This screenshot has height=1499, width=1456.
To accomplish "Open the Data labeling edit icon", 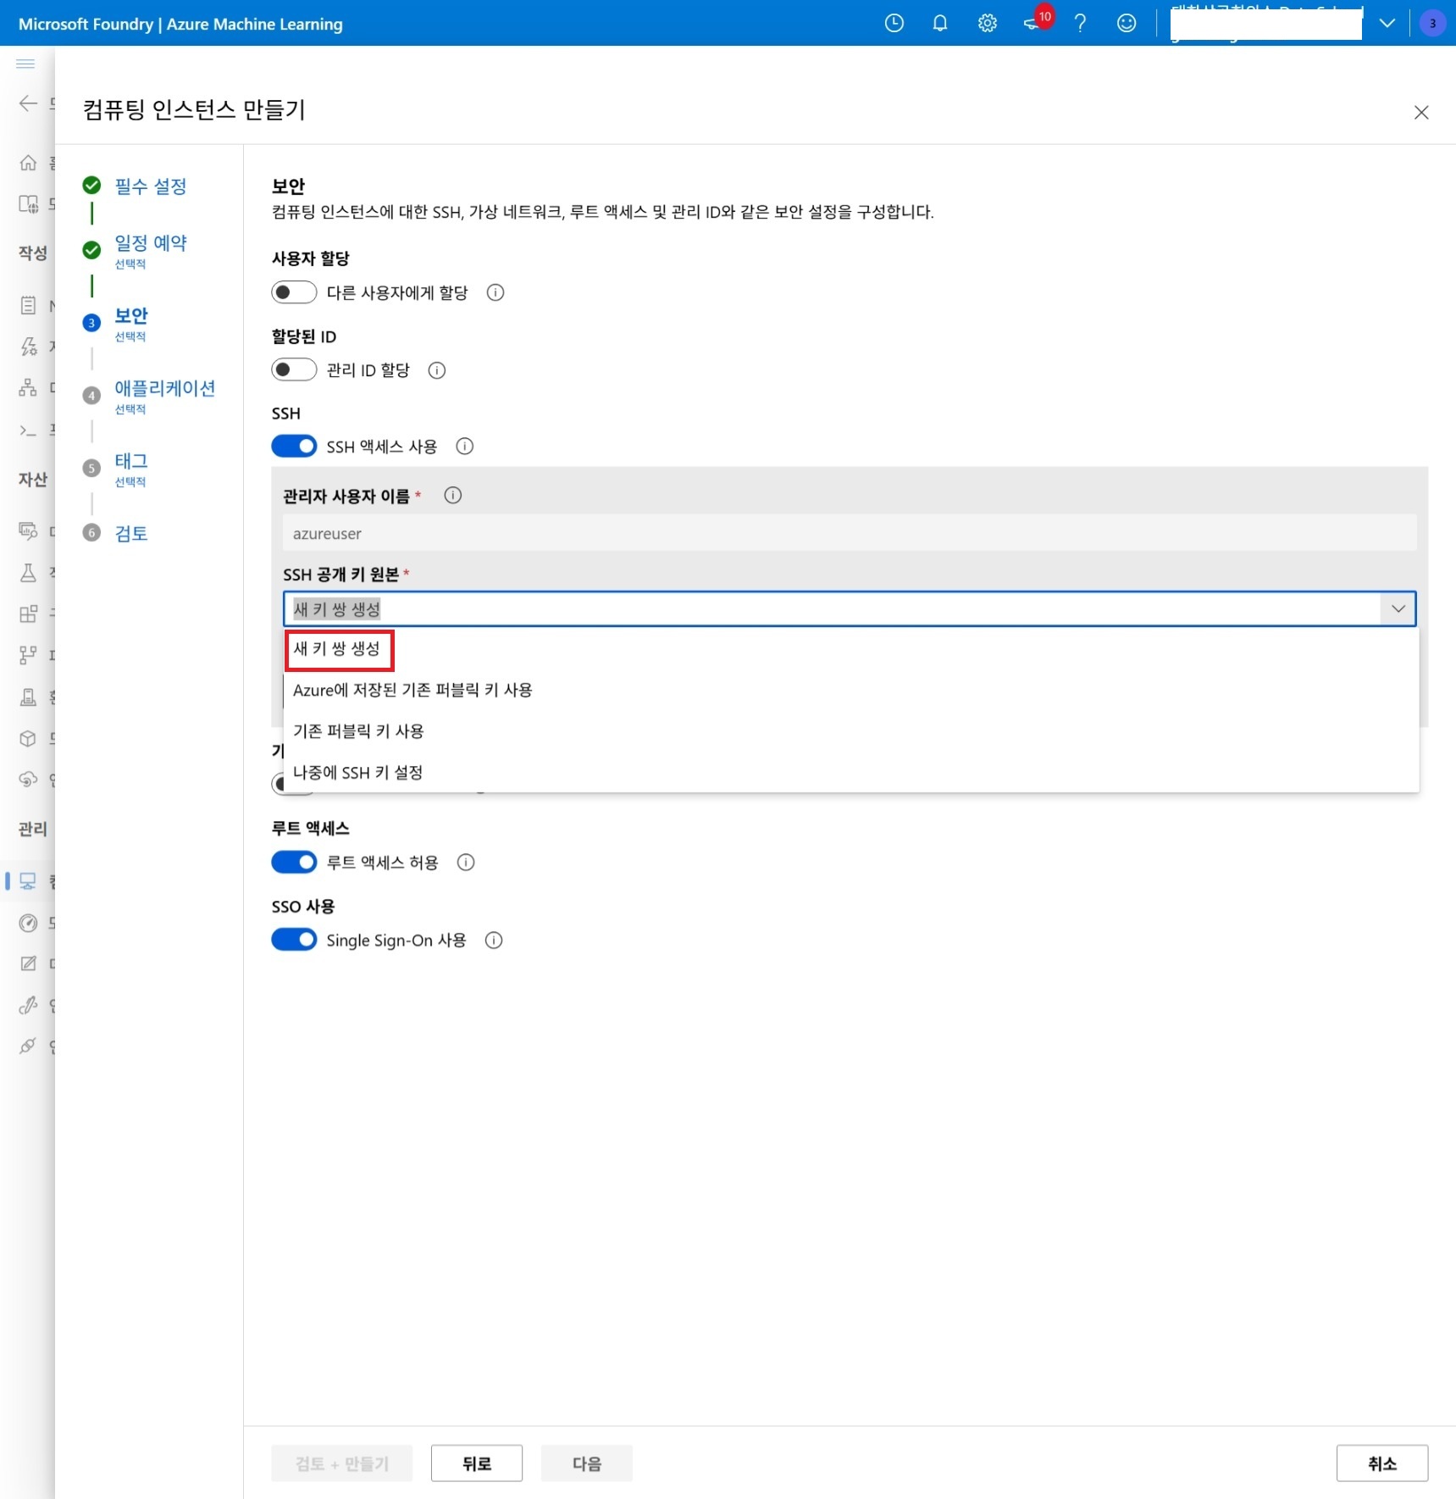I will point(28,963).
